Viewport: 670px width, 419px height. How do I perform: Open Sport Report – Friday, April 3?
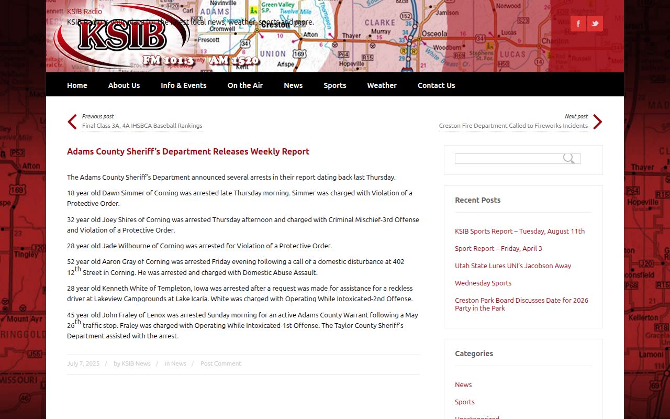pyautogui.click(x=498, y=248)
